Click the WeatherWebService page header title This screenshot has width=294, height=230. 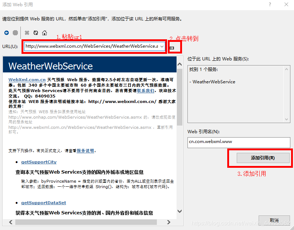51,66
